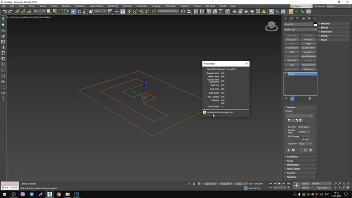Screen dimensions: 352x198
Task: Expand the Shadows rollout
Action: (300, 177)
